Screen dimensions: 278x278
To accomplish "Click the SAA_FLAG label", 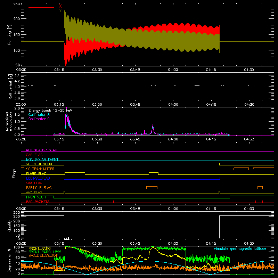I will pyautogui.click(x=34, y=183).
